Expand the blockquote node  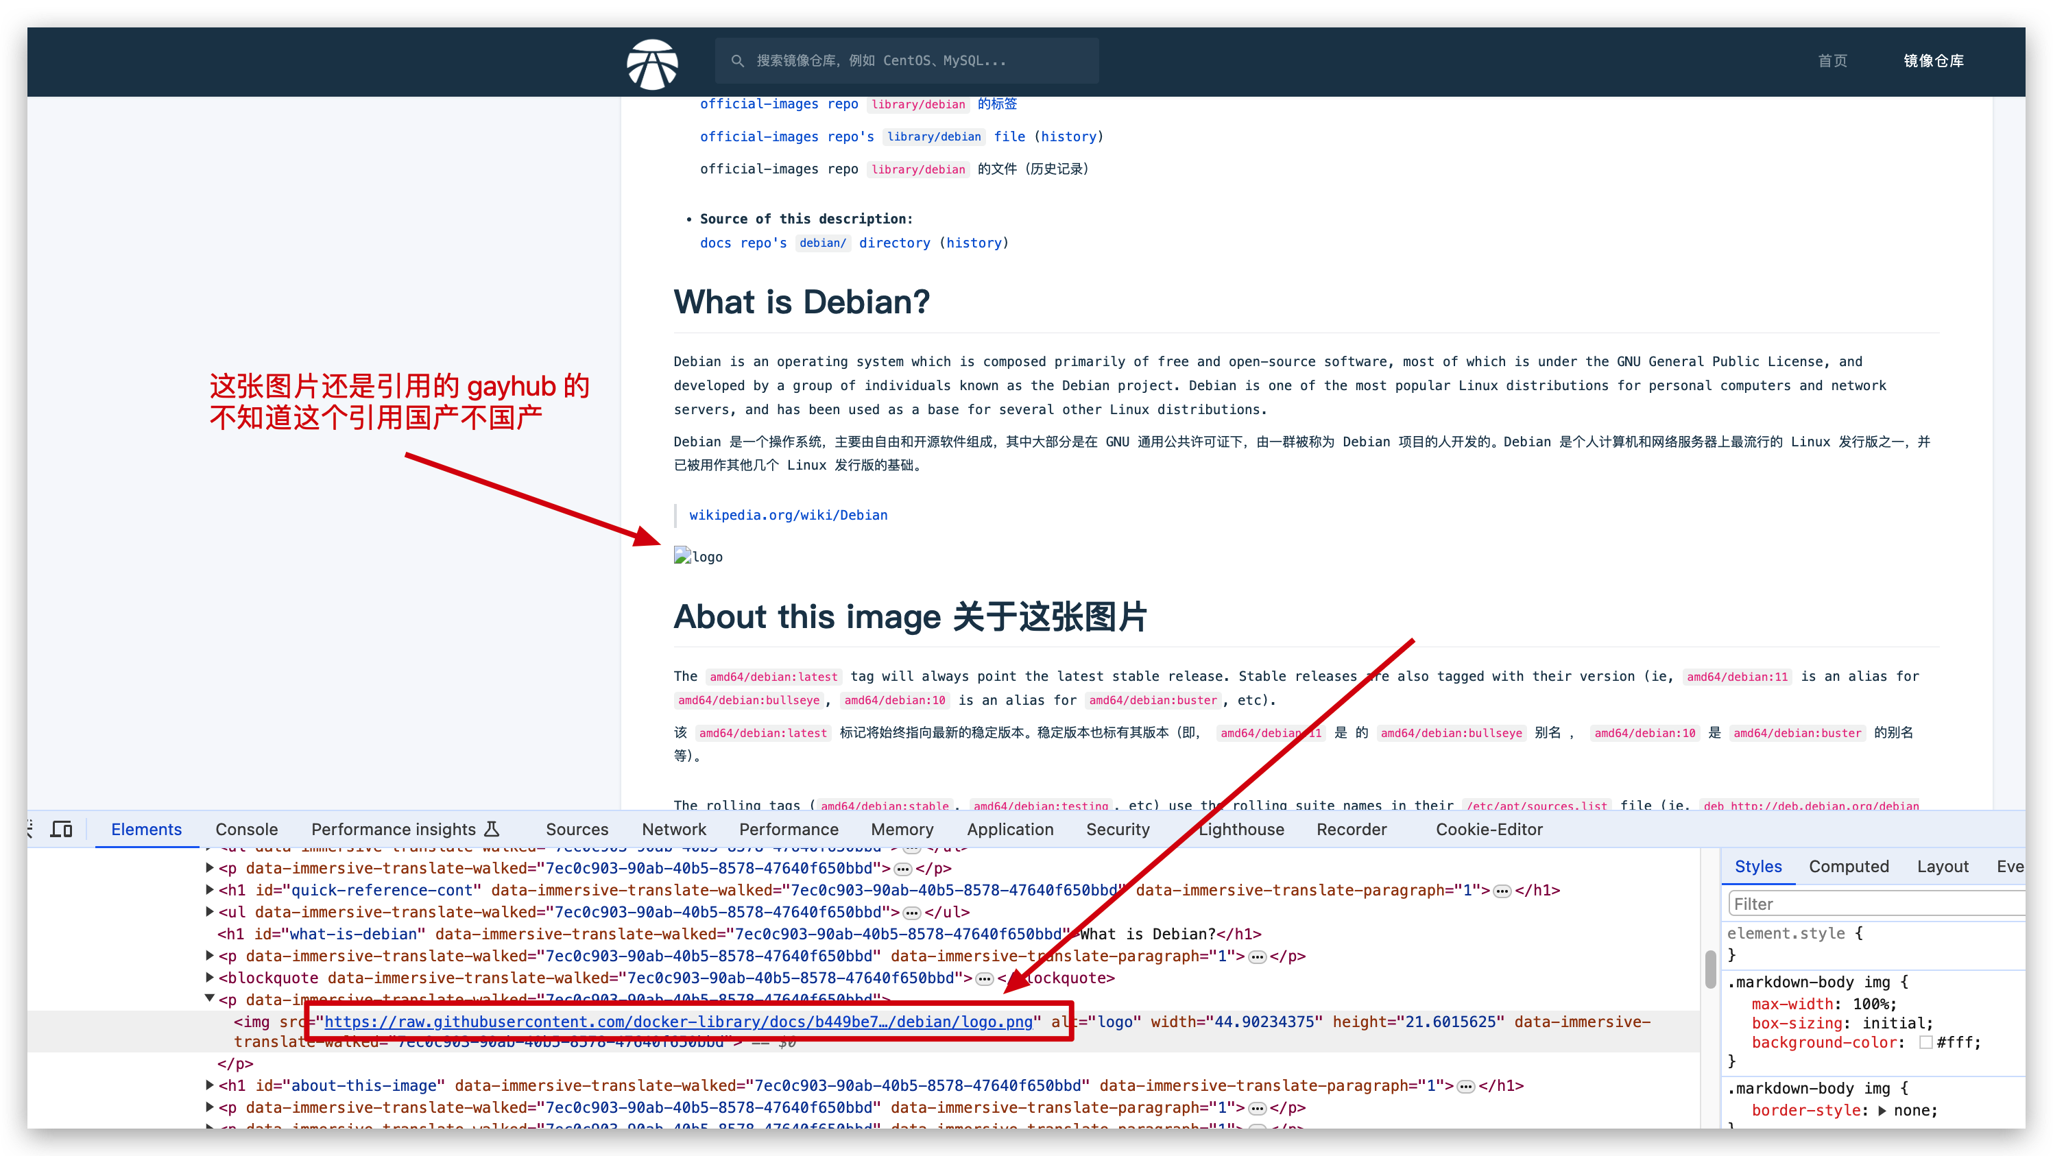coord(210,978)
